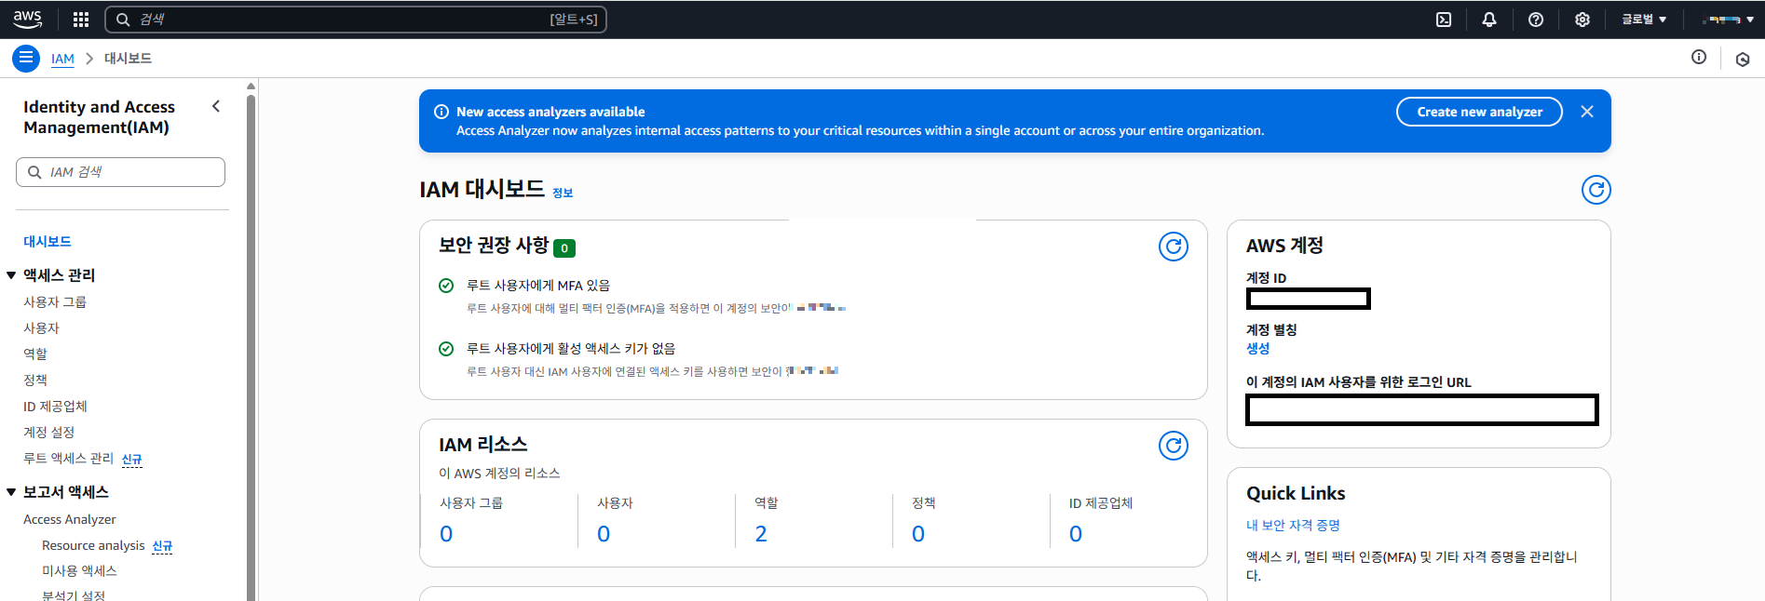Image resolution: width=1765 pixels, height=601 pixels.
Task: Click the IAM breadcrumb link
Action: pos(62,59)
